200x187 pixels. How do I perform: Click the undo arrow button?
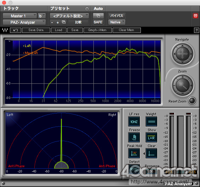[16, 30]
